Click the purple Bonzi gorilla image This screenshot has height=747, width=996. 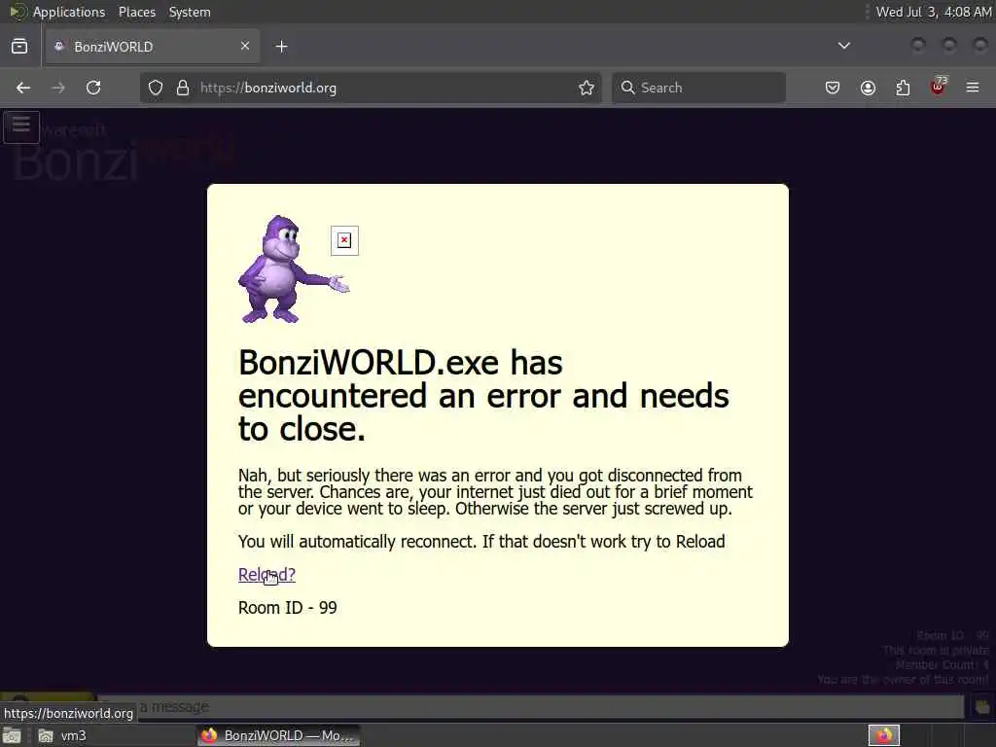294,269
